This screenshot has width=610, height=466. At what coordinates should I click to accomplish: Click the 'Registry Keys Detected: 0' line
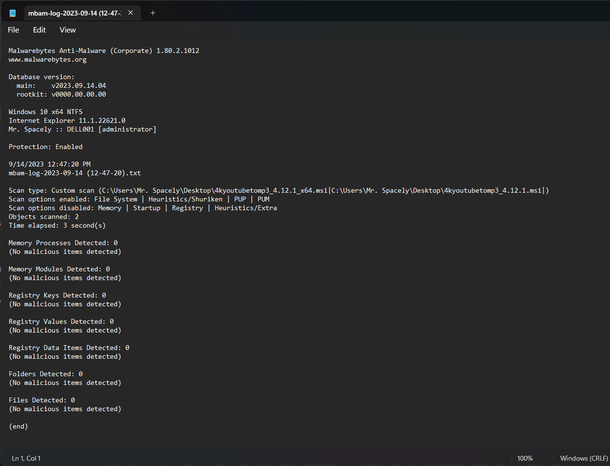(x=57, y=295)
